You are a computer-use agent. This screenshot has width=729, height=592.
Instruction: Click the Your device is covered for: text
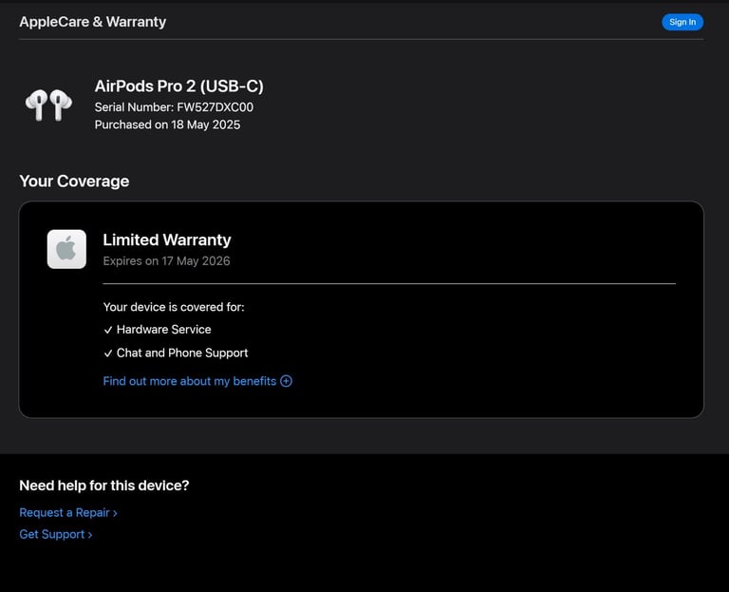click(x=174, y=307)
